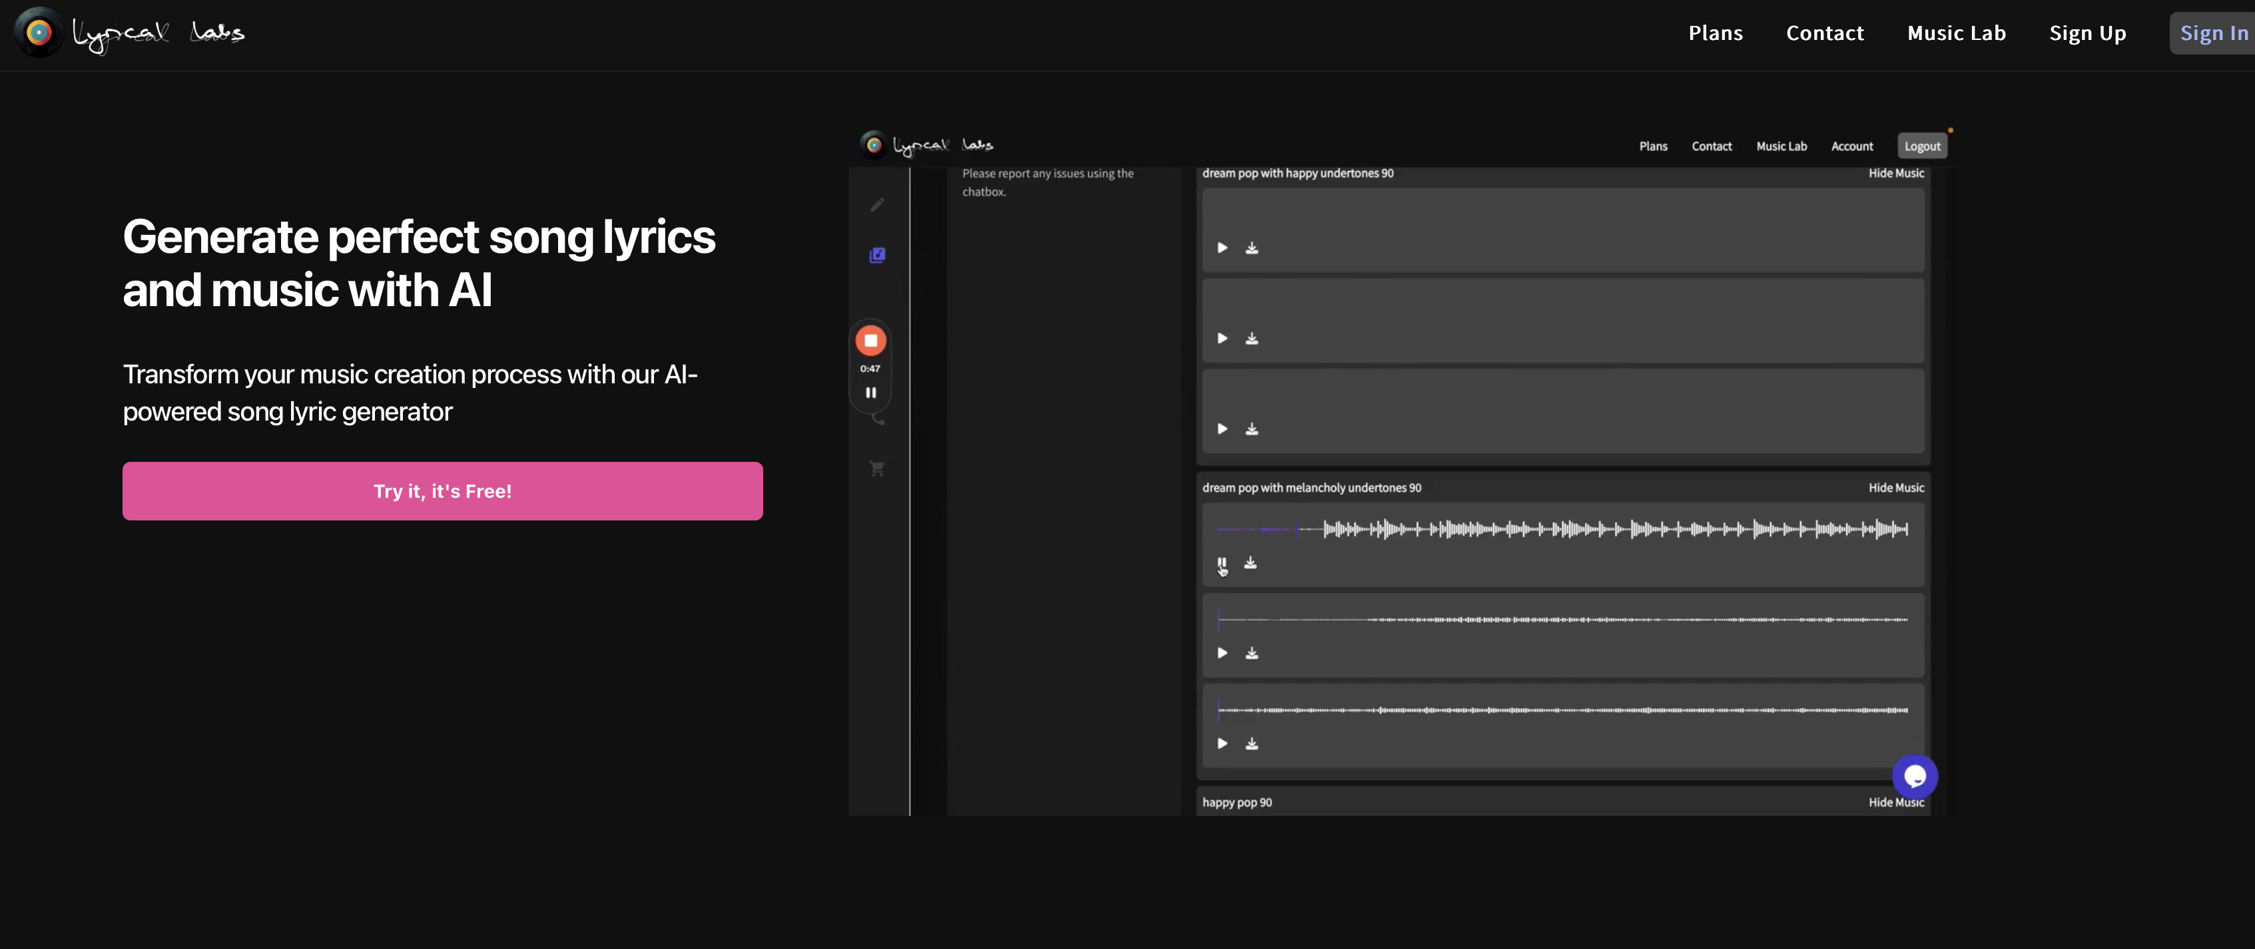Click the shopping cart icon in sidebar

(x=877, y=469)
